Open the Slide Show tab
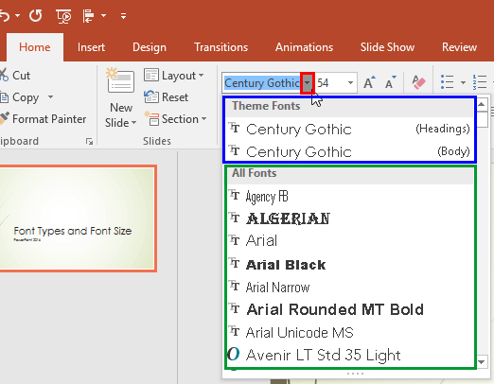The width and height of the screenshot is (494, 384). pyautogui.click(x=387, y=47)
